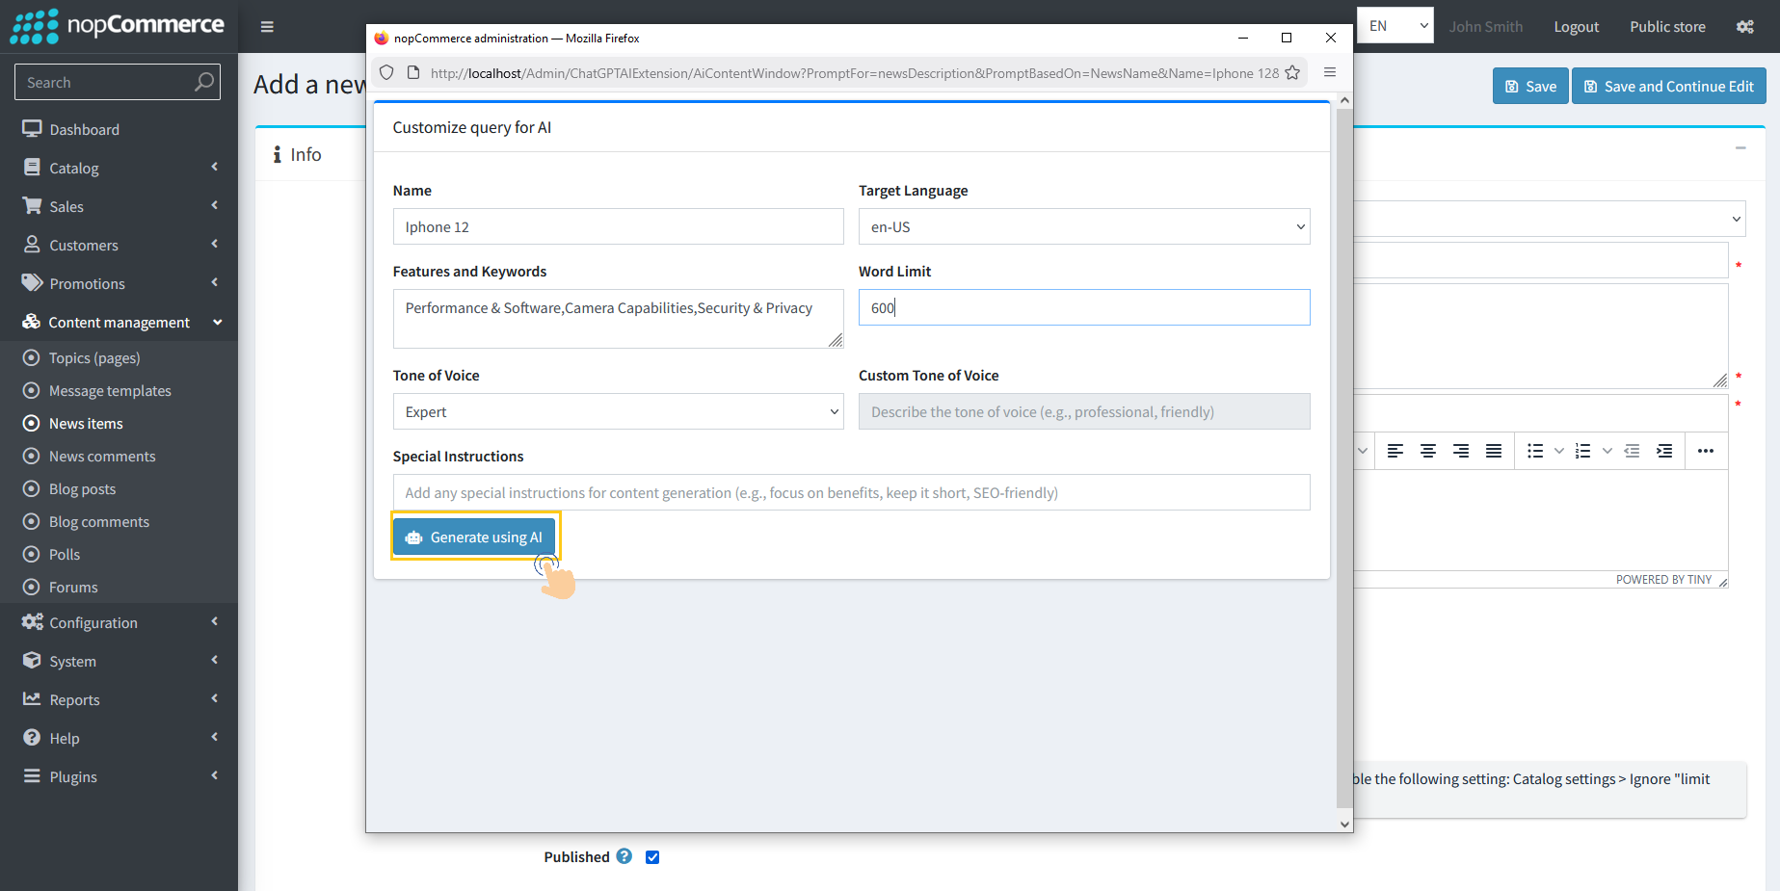
Task: Open the admin settings gear icon
Action: click(x=1744, y=26)
